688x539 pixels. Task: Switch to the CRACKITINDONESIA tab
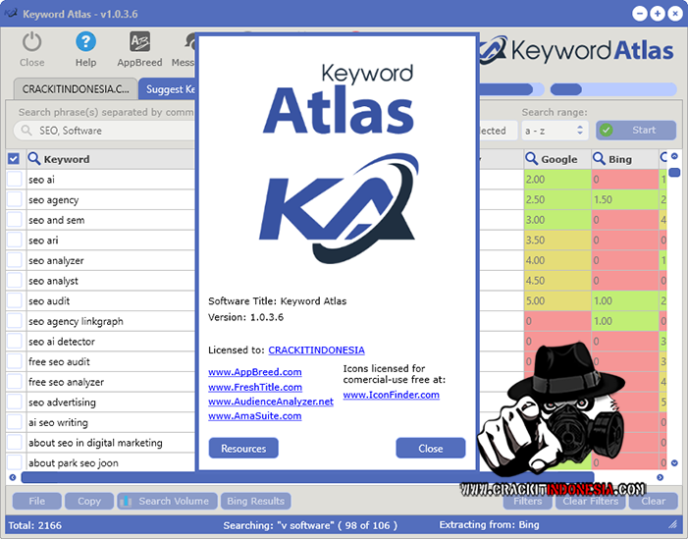[76, 89]
